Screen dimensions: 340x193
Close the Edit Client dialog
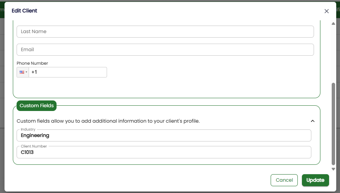[326, 11]
